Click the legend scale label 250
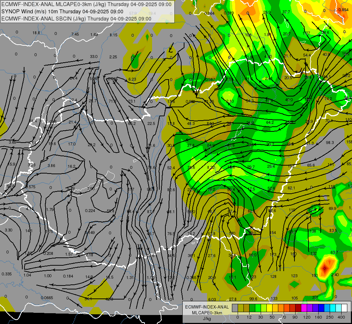The image size is (352, 324). 330,317
